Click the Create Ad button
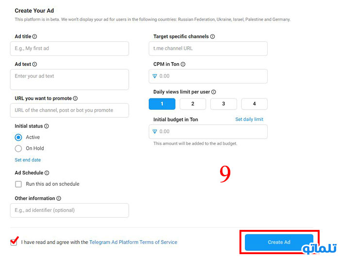The image size is (340, 259). [x=279, y=243]
